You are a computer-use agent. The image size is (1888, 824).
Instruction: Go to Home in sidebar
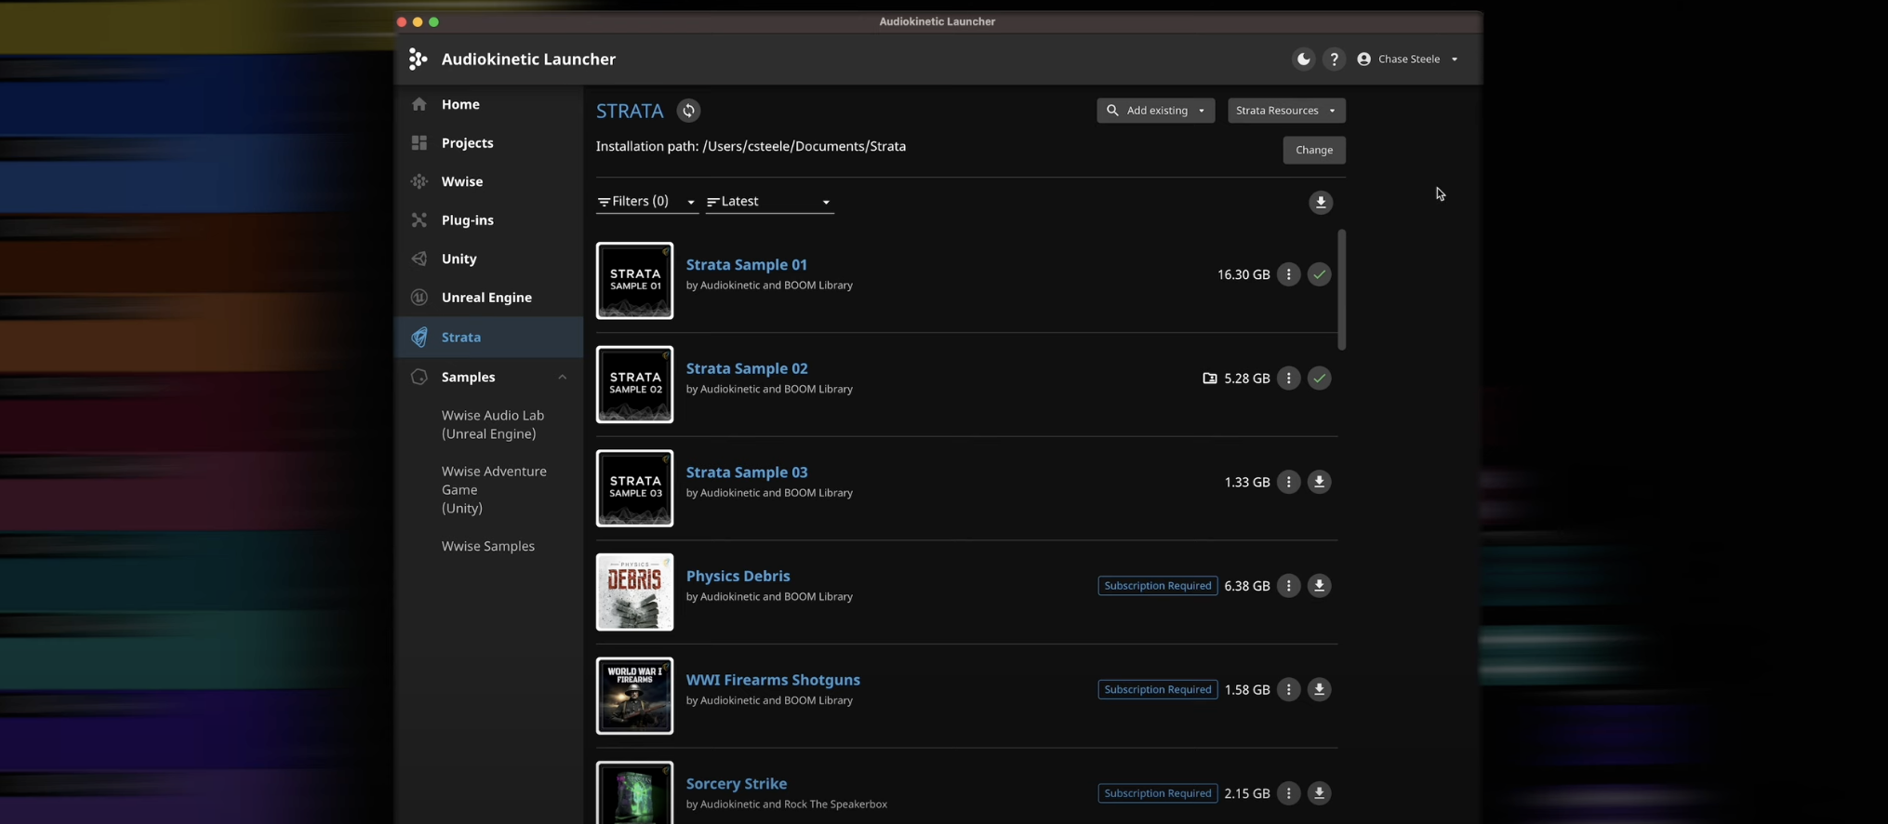click(x=488, y=104)
